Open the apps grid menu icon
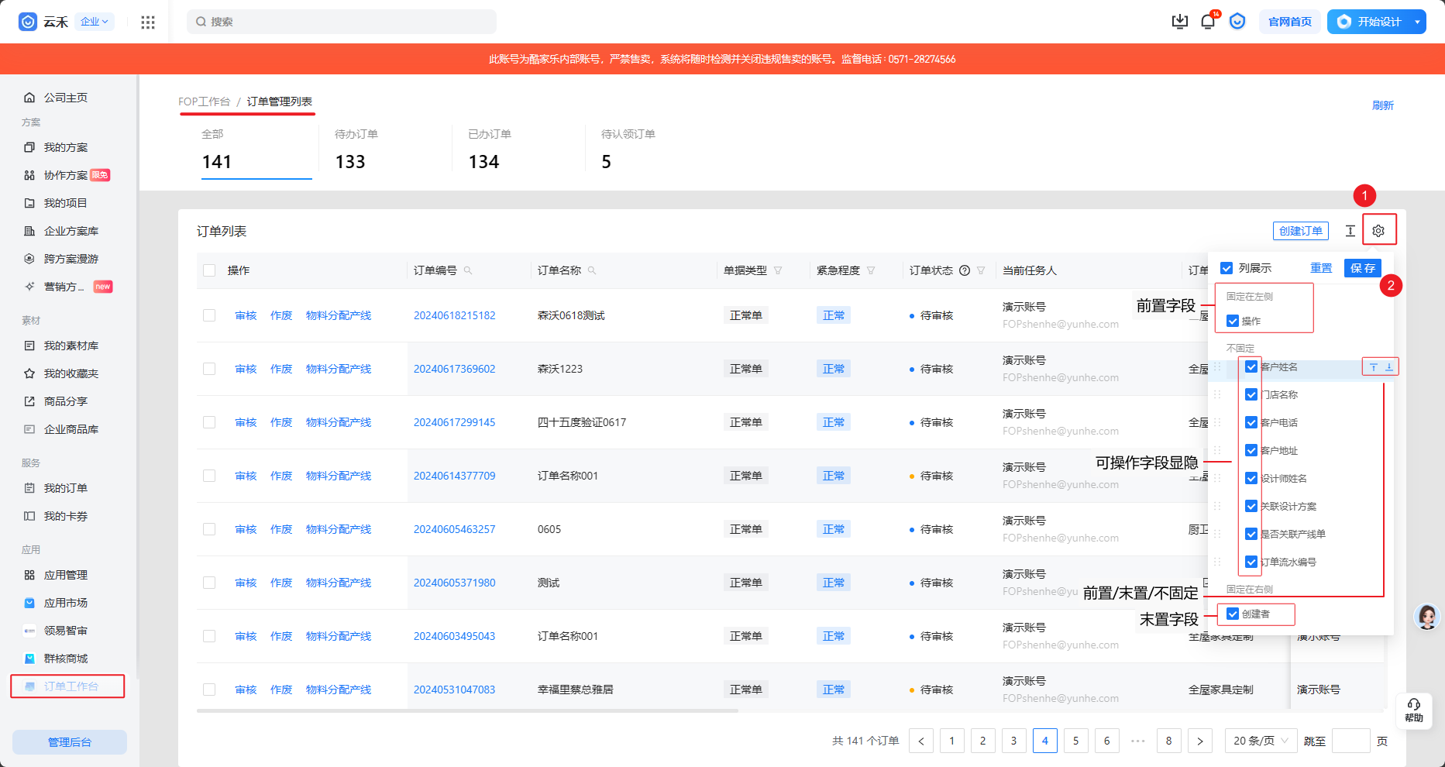Image resolution: width=1445 pixels, height=767 pixels. coord(148,22)
